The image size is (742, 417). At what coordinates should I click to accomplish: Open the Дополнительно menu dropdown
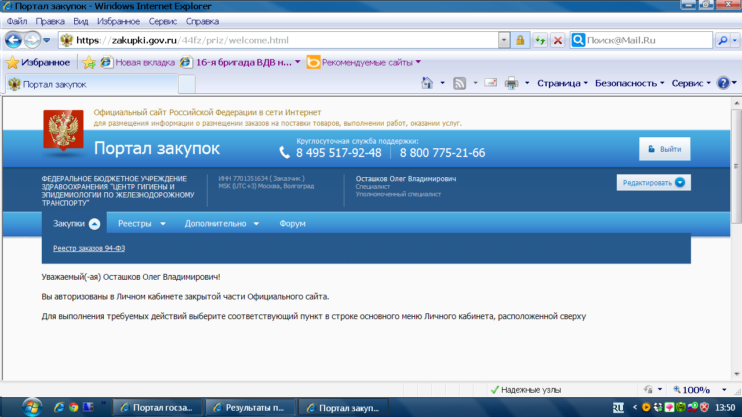(x=221, y=224)
